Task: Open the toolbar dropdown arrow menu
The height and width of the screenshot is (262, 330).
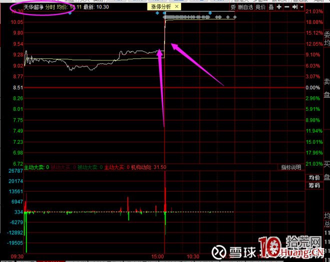Action: [x=301, y=7]
